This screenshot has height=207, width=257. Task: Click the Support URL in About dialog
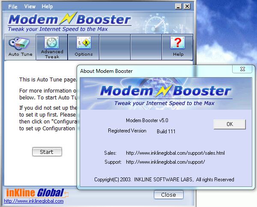(165, 162)
